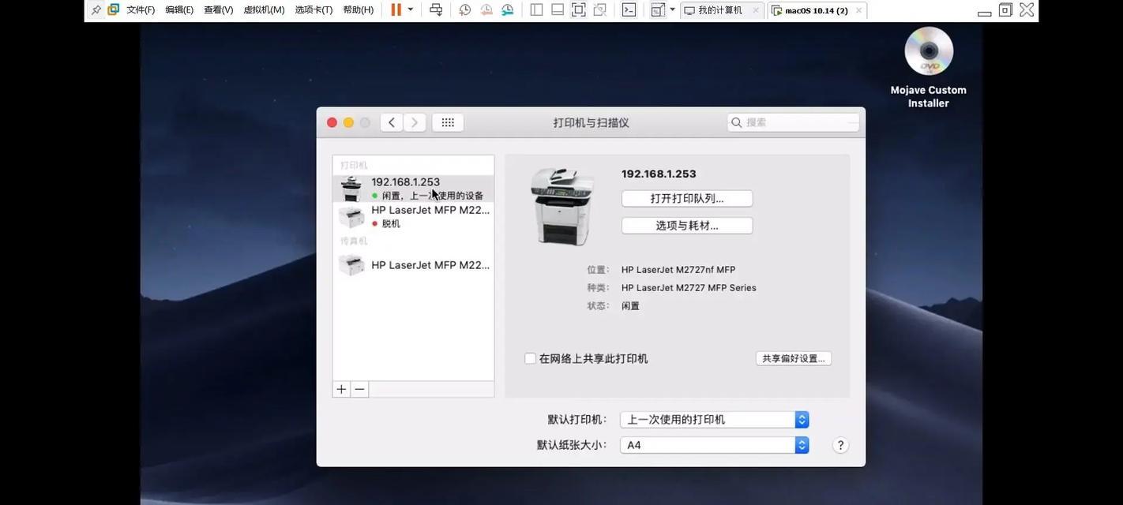Select the 192.168.1.253 printer in list

413,189
